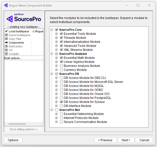Viewport: 157px width, 147px height.
Task: Click the checkmark icon beside Local buildspace
Action: click(x=6, y=31)
